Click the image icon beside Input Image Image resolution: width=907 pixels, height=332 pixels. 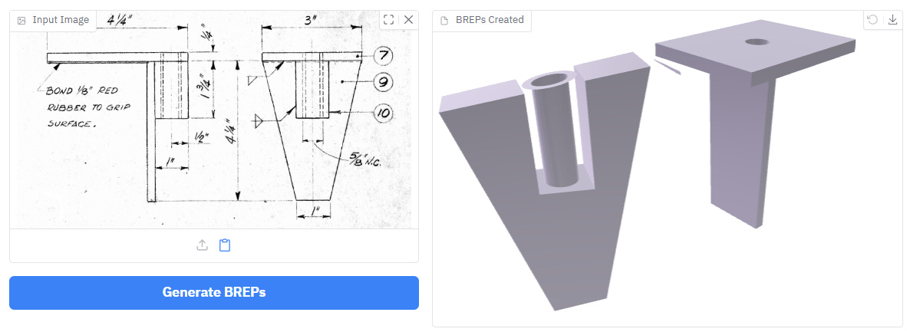pyautogui.click(x=21, y=20)
